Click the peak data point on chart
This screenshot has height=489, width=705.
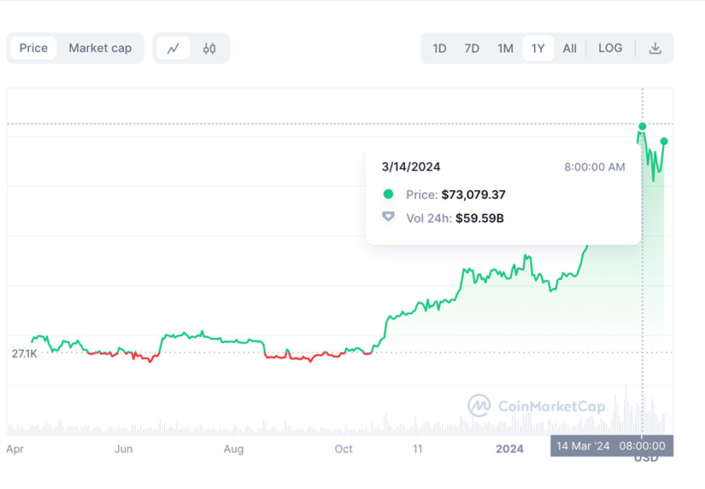coord(643,126)
